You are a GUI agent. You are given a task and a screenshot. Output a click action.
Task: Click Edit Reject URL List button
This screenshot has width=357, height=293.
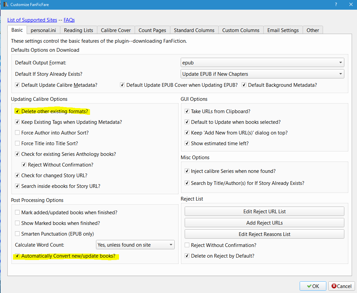click(x=264, y=211)
